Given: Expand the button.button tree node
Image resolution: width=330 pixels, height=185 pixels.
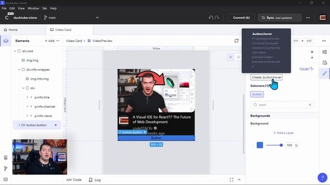Looking at the screenshot, I should (19, 125).
